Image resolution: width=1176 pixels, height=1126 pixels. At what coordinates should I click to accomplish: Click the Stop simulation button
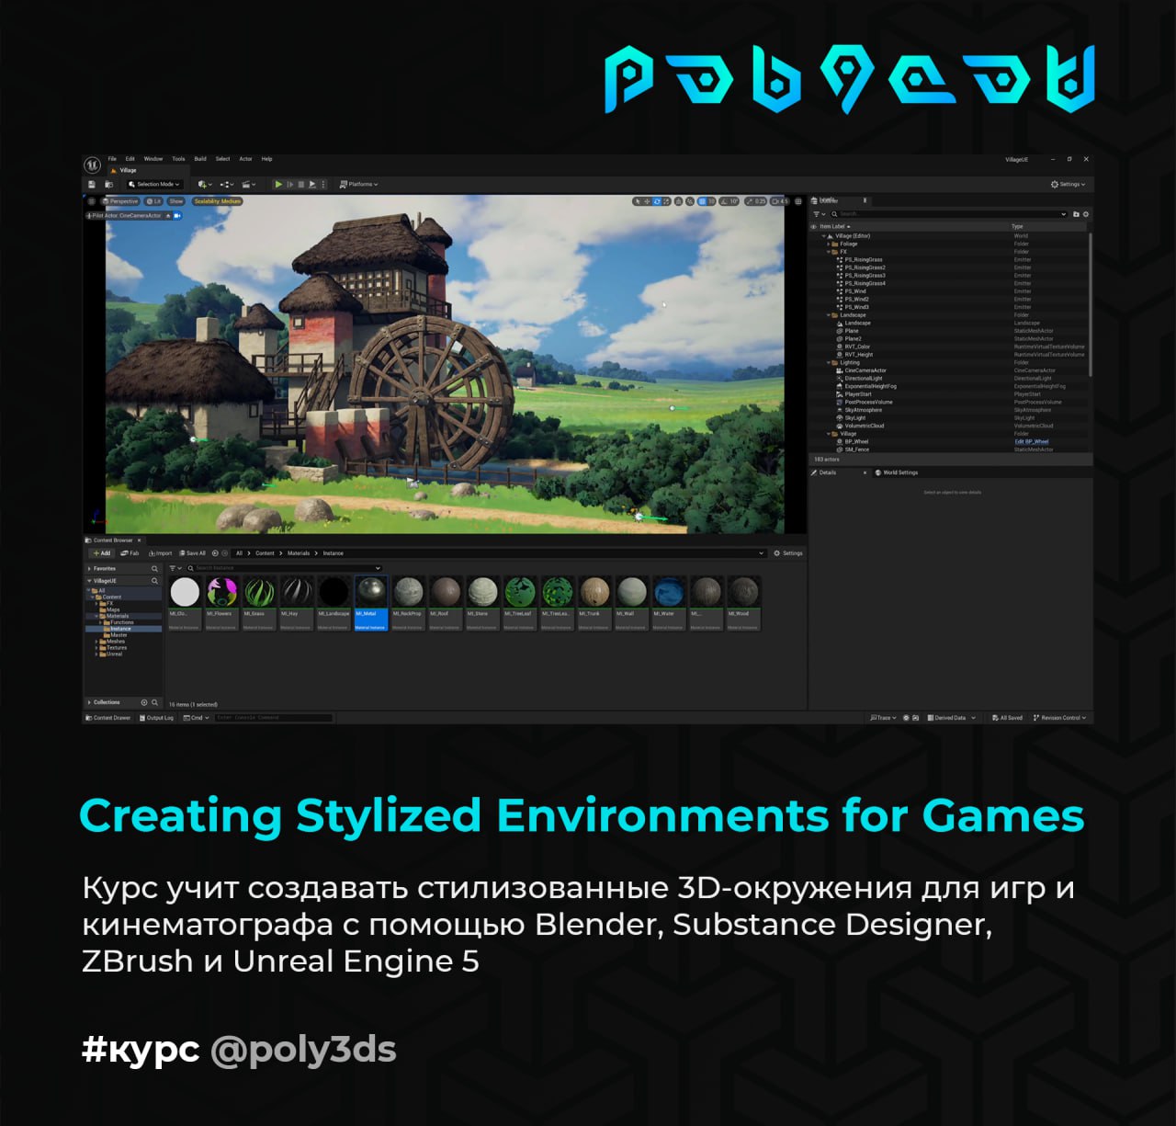pos(300,184)
